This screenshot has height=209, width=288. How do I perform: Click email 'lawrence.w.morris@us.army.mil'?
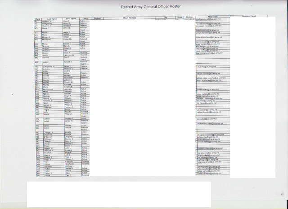[209, 53]
